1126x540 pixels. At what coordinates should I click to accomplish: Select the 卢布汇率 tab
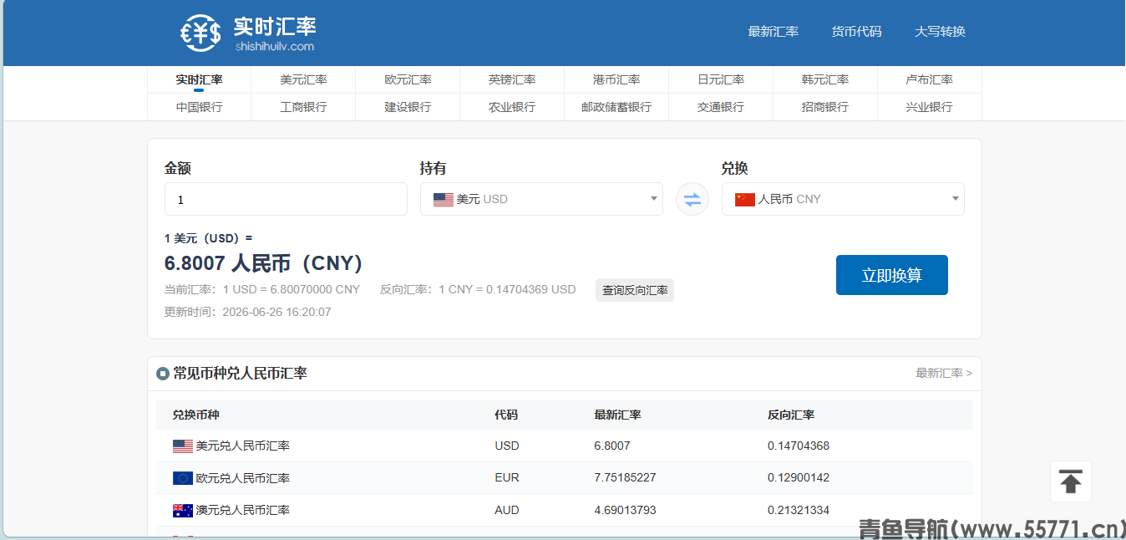pos(930,79)
